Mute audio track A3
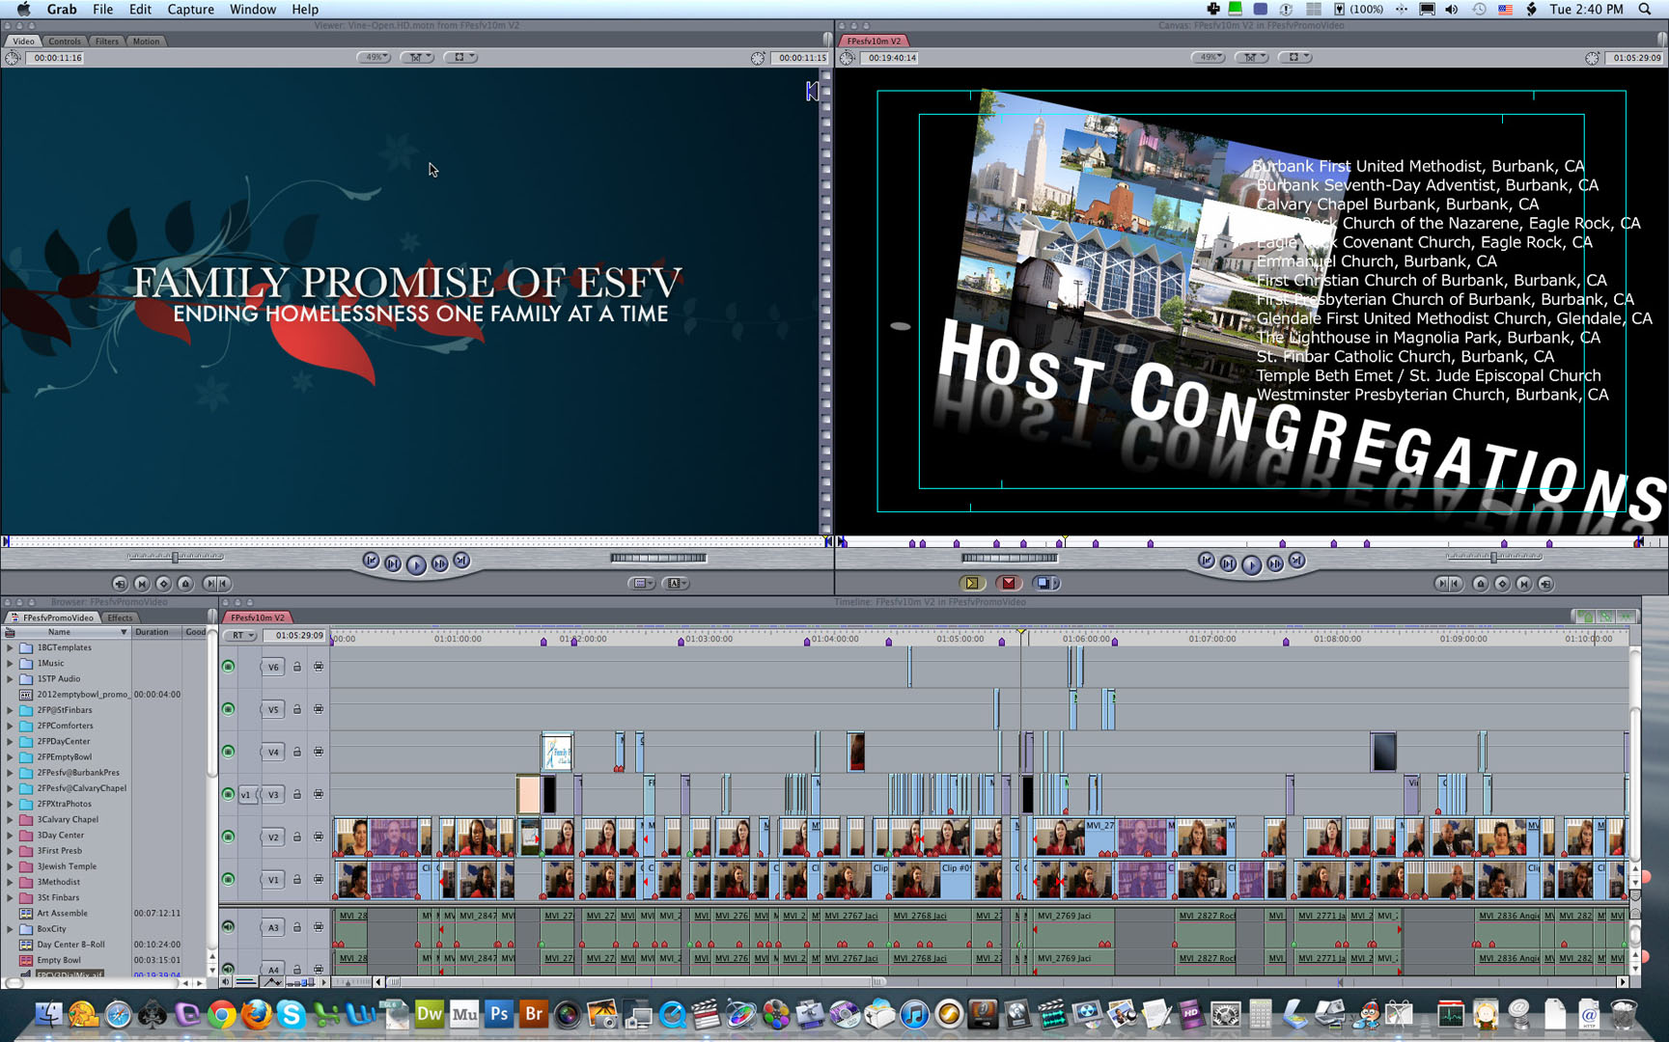 pyautogui.click(x=229, y=926)
